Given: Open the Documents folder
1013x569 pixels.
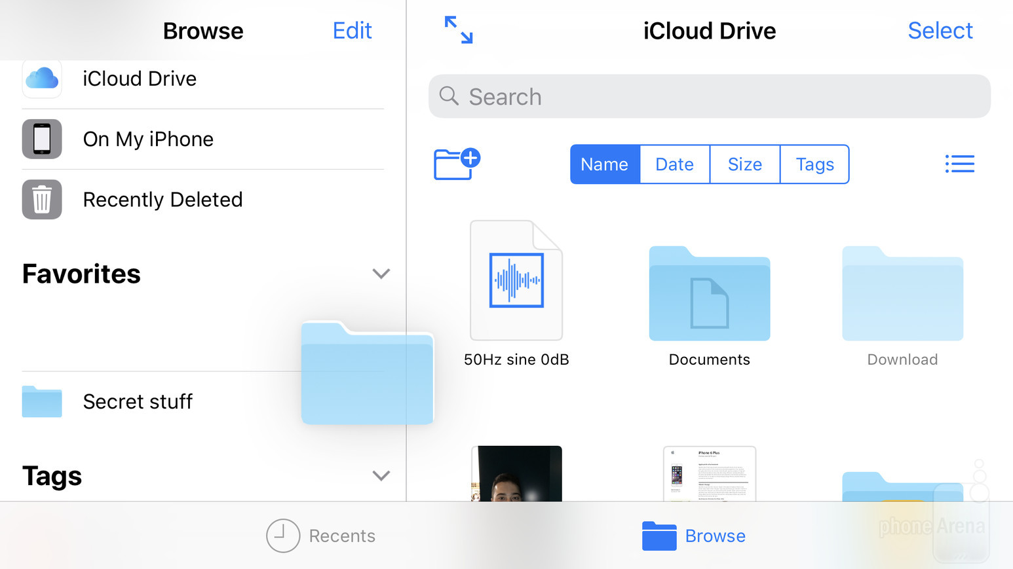Looking at the screenshot, I should point(709,294).
